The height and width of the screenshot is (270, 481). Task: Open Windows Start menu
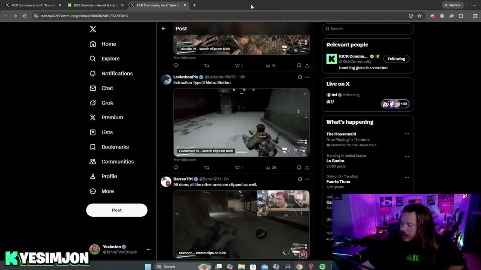(148, 267)
